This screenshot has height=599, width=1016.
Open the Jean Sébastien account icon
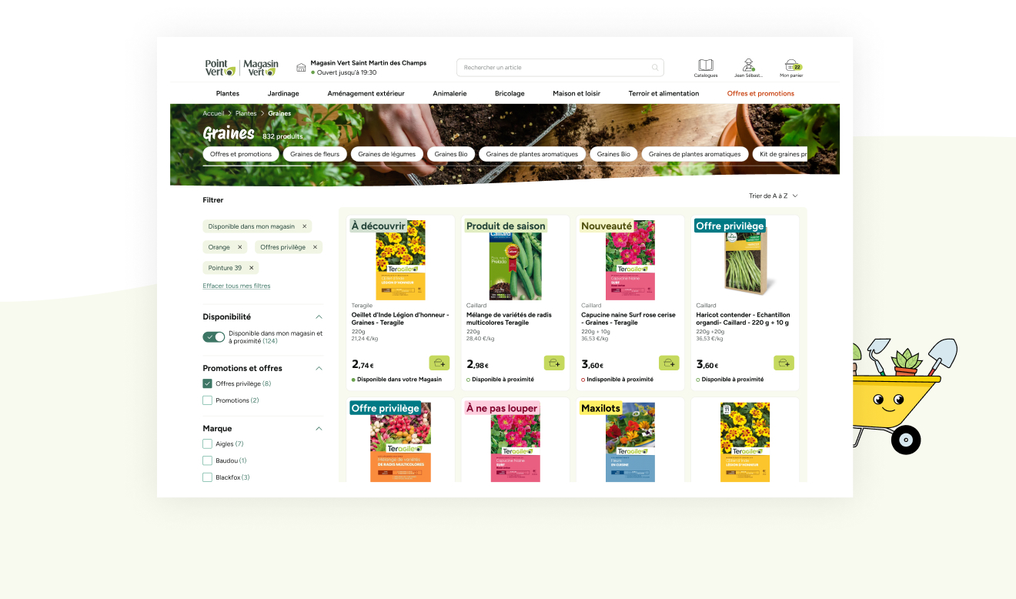(x=748, y=65)
